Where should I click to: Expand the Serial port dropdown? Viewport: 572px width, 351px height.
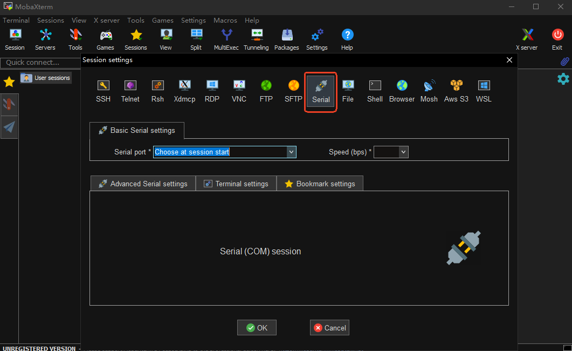tap(291, 152)
